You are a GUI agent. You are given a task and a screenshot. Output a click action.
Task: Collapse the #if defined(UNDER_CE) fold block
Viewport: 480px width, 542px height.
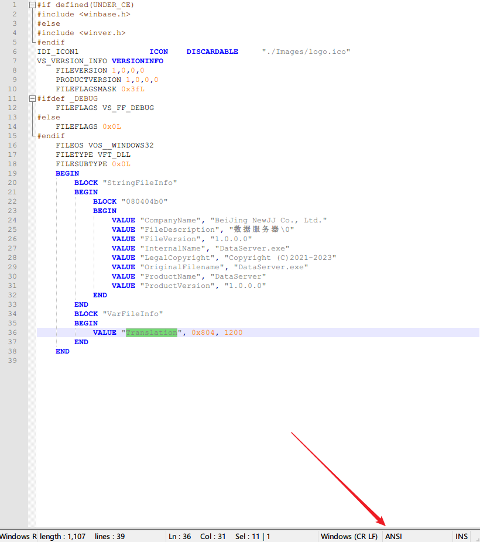coord(32,5)
